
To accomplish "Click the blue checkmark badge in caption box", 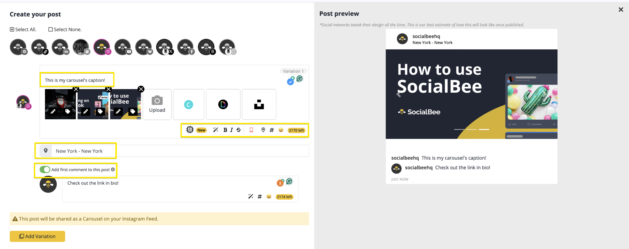I will [x=291, y=82].
